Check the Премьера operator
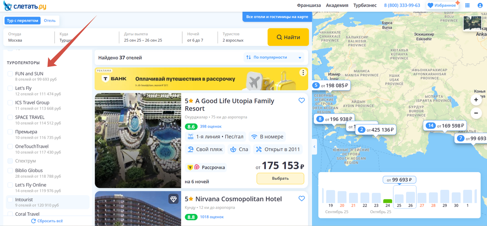487x226 pixels. click(x=10, y=132)
